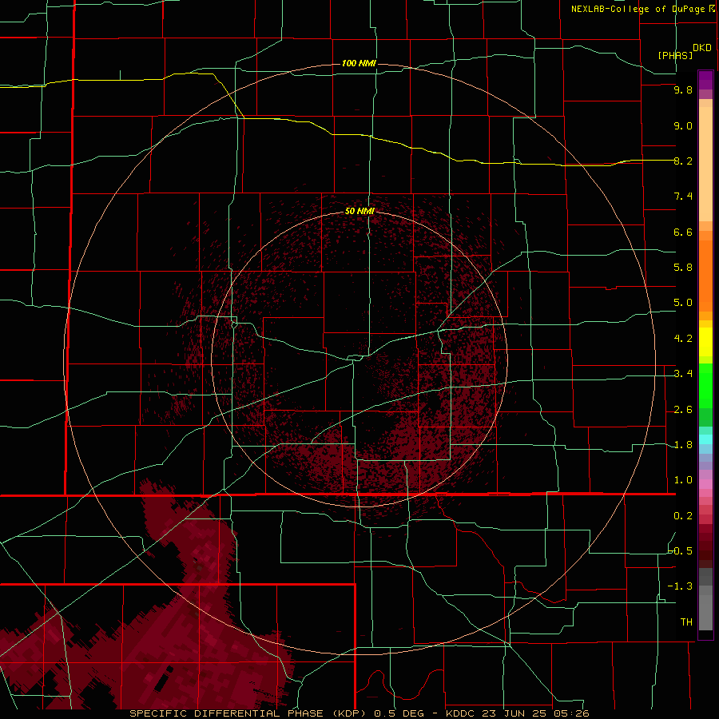Click the -1.3 value on color scale
719x719 pixels.
[x=680, y=586]
